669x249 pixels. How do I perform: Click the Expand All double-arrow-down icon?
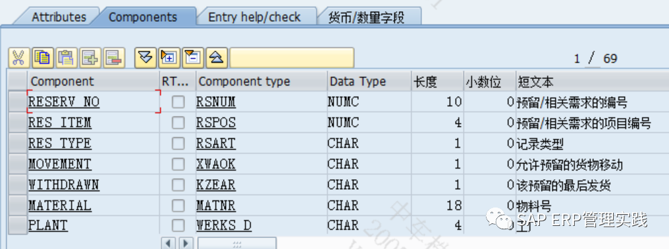tap(146, 58)
